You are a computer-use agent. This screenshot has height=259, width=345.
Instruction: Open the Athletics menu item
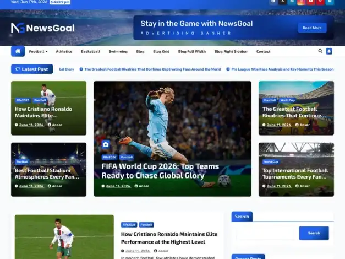(64, 51)
